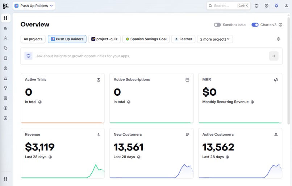This screenshot has height=186, width=292.
Task: Open the Overview grid icon in sidebar
Action: [x=5, y=18]
